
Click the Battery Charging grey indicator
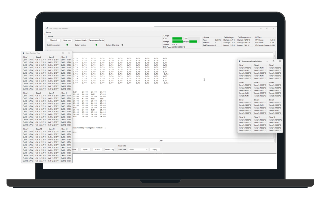[122, 45]
